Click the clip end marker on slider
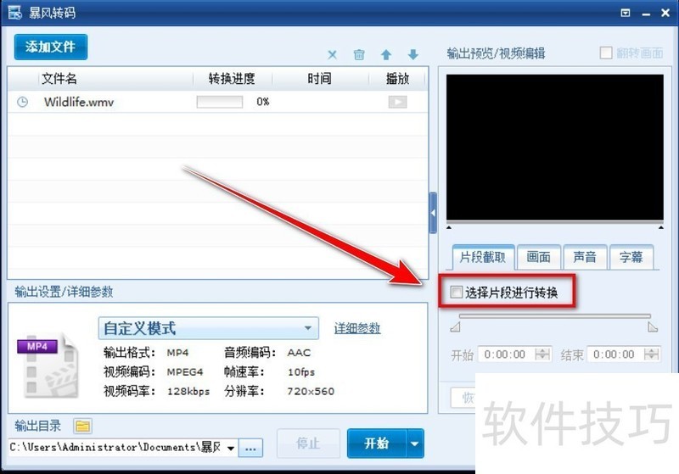 [653, 327]
